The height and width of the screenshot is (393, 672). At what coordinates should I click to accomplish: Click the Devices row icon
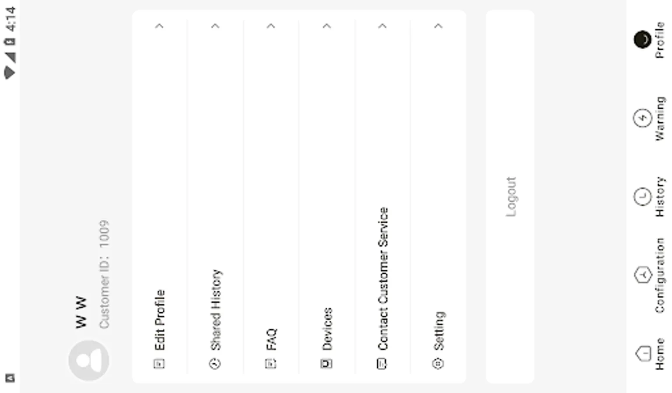[326, 363]
